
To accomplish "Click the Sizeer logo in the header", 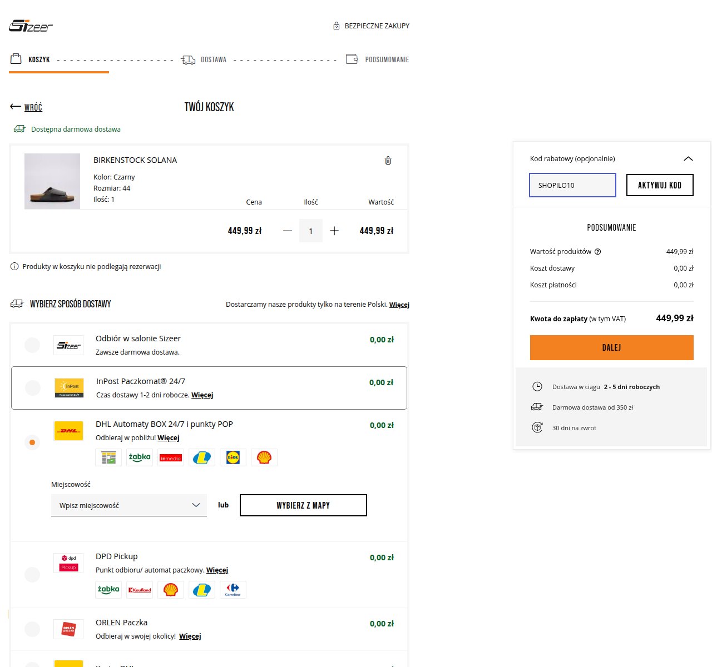I will [x=31, y=26].
